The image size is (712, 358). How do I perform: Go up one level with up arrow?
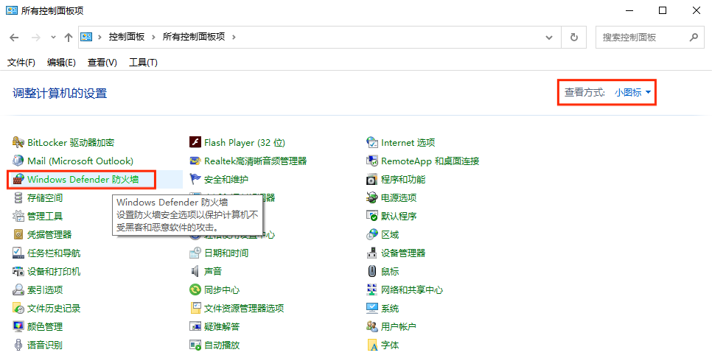(x=69, y=38)
